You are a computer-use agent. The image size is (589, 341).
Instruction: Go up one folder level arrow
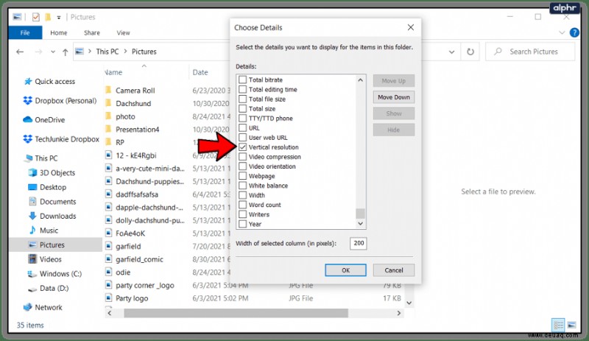(x=66, y=52)
